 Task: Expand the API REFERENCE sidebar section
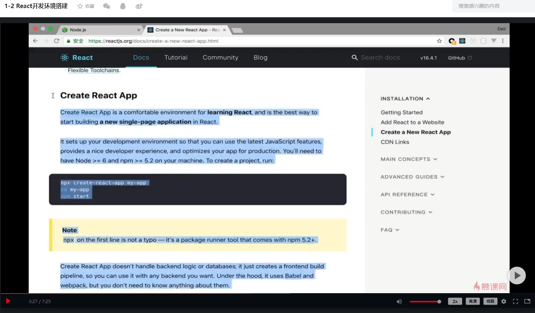point(408,195)
